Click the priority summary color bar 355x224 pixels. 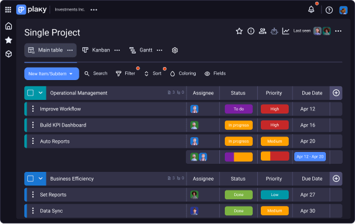[x=275, y=156]
